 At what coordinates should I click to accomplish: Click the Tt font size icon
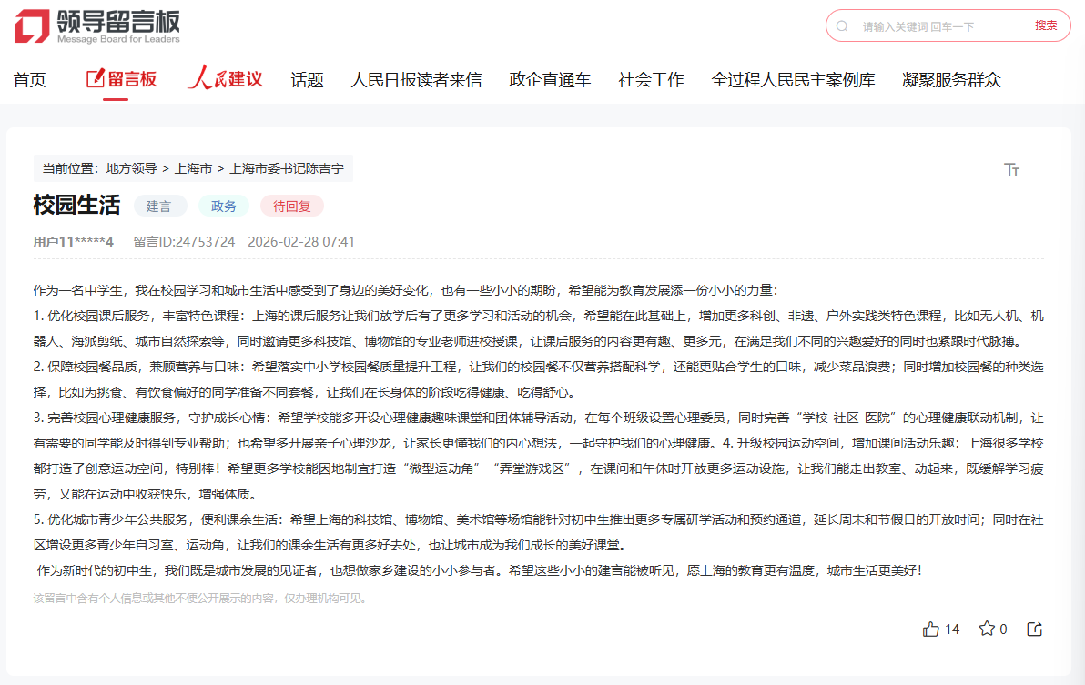coord(1010,169)
